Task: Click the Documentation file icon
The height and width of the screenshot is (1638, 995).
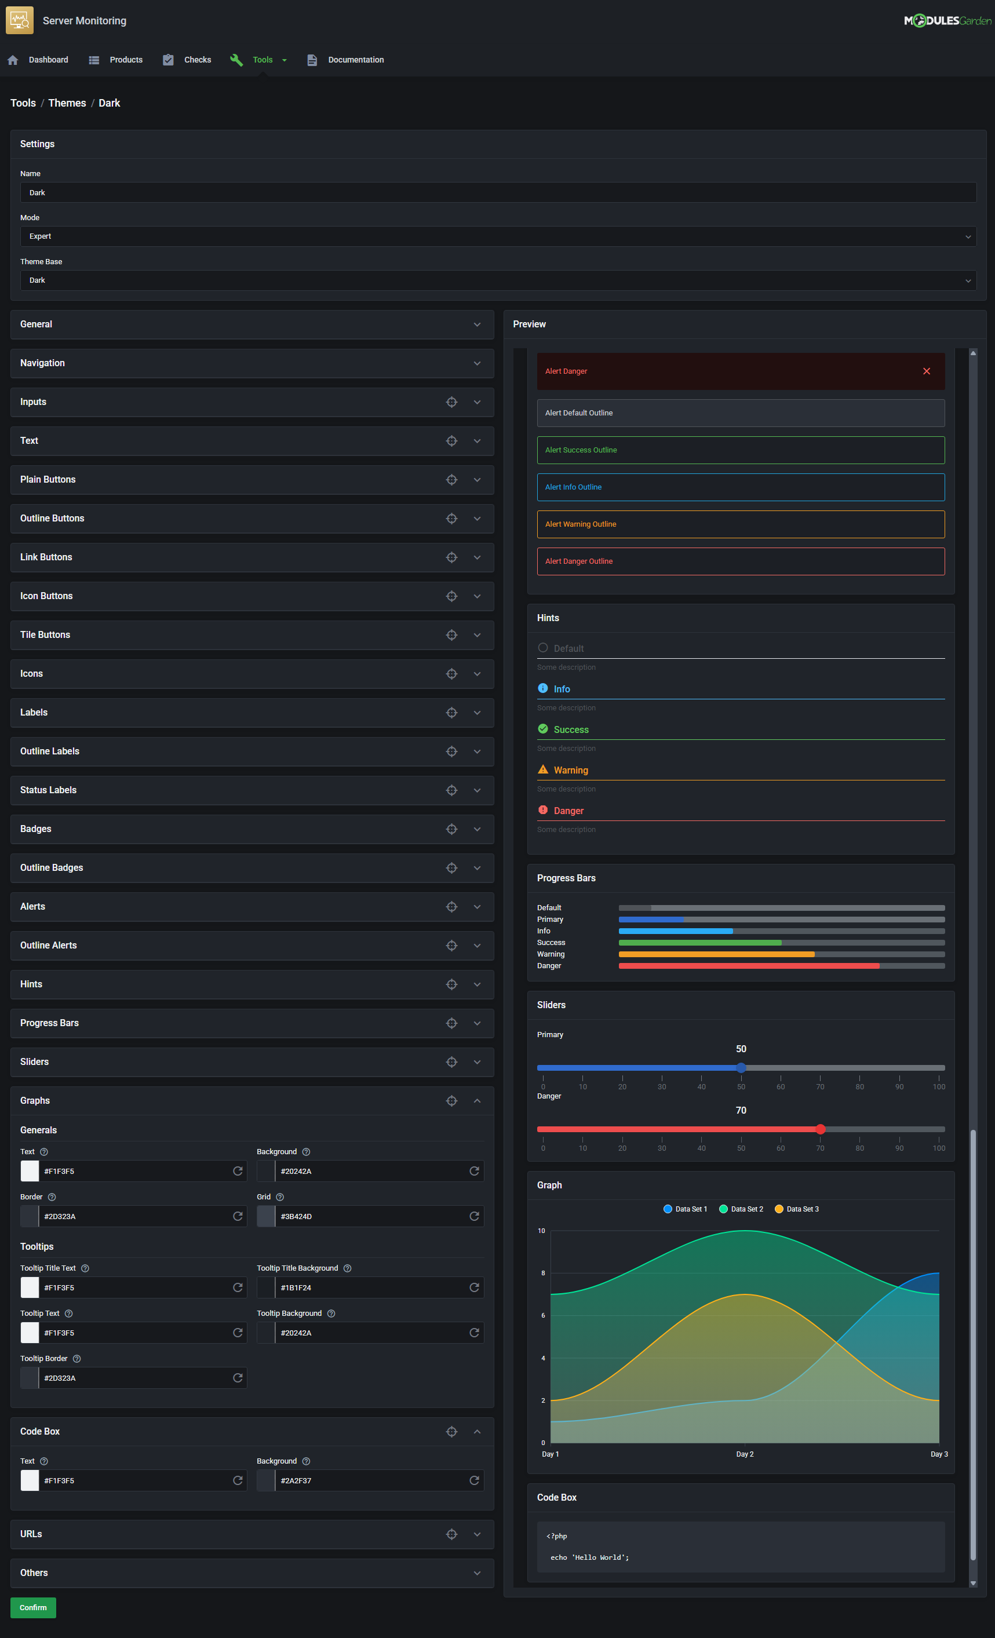Action: [312, 60]
